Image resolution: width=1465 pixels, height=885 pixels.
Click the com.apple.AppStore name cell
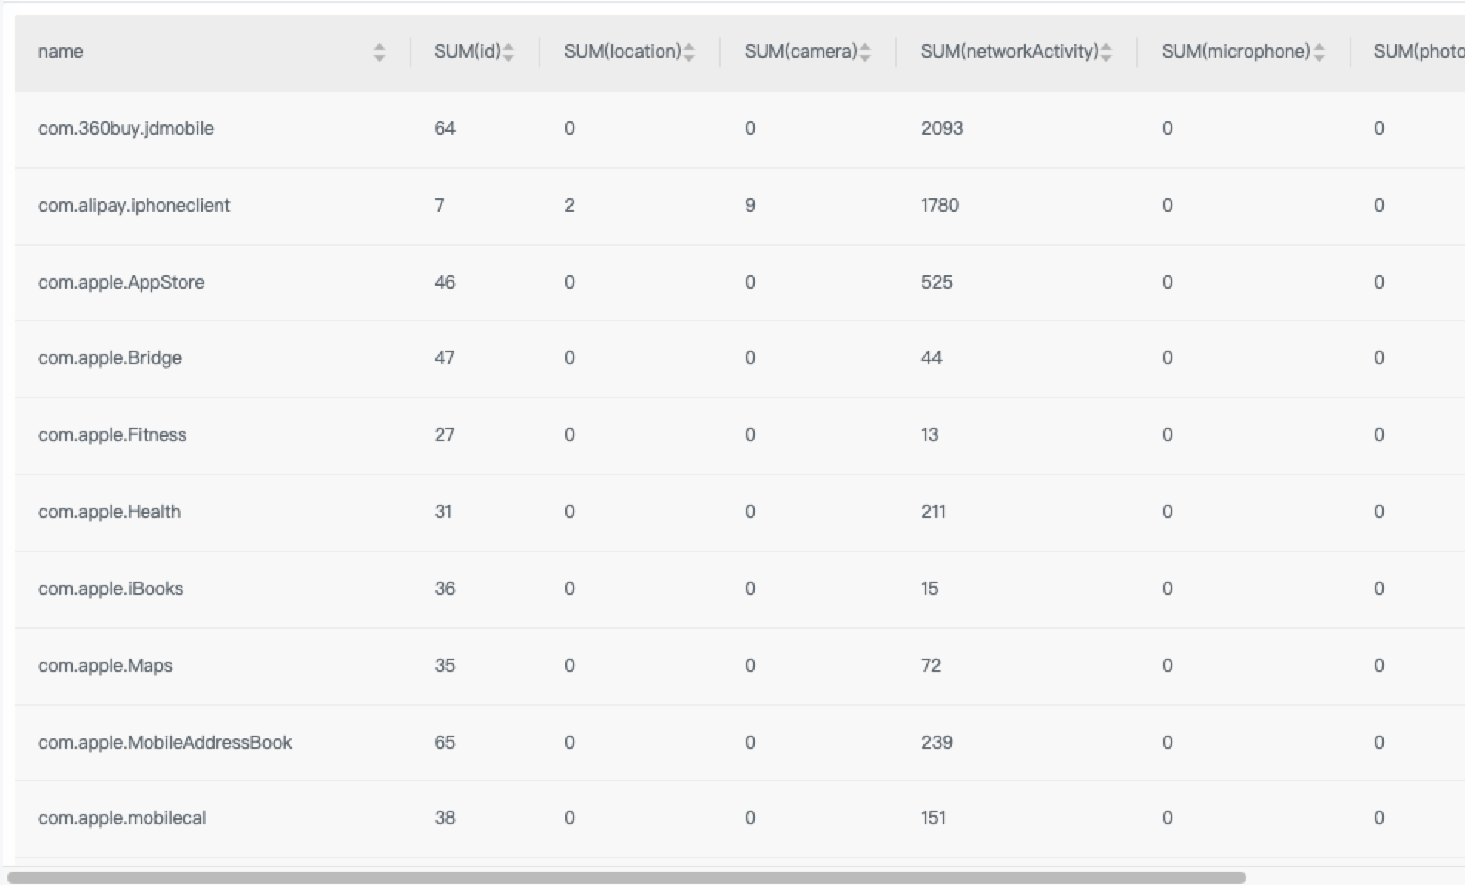pos(121,283)
